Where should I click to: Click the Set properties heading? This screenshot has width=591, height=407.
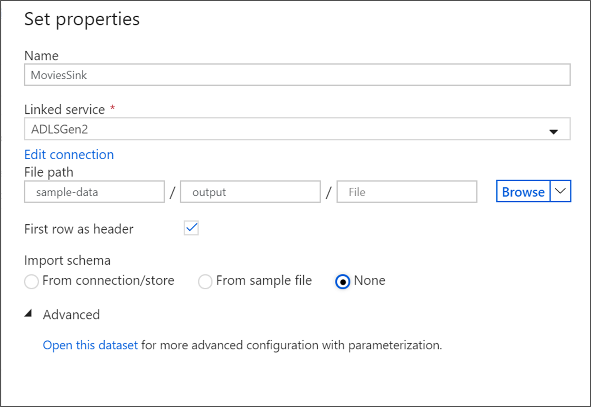click(82, 19)
